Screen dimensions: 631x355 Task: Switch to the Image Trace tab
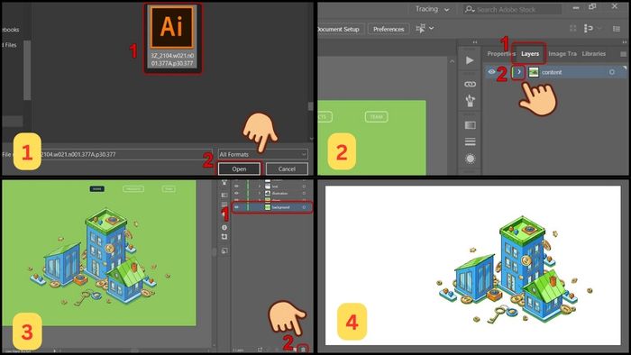(562, 53)
